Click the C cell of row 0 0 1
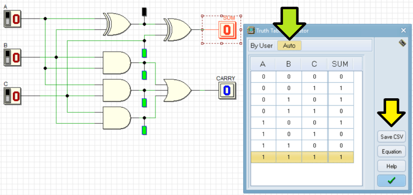Screen dimensions: 413x195 click(x=315, y=88)
